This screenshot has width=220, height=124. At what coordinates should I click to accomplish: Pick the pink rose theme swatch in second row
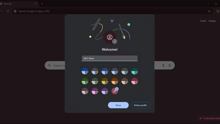(135, 81)
